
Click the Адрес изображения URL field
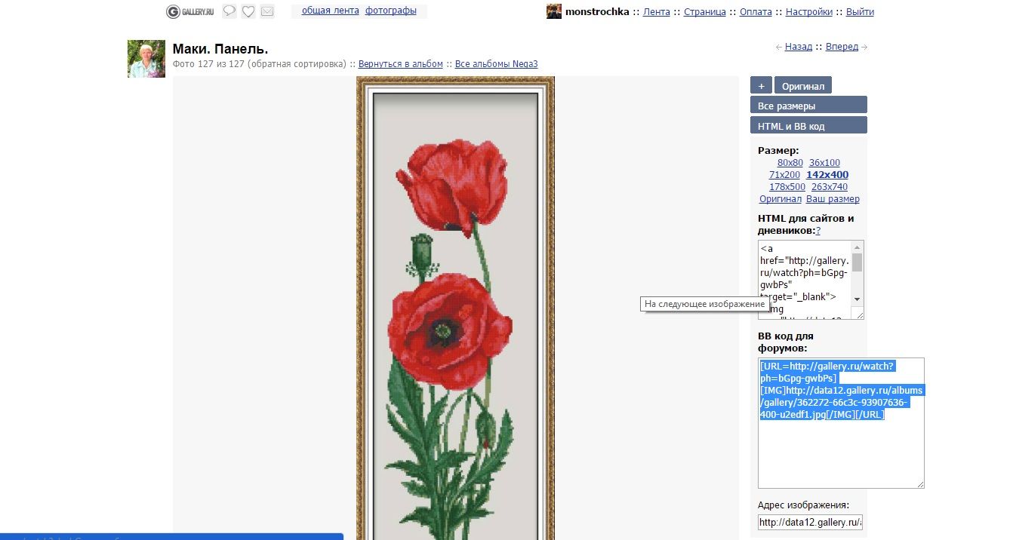click(810, 522)
